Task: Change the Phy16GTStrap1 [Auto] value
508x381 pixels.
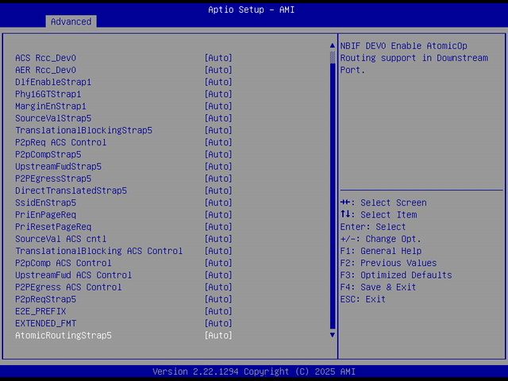Action: coord(218,94)
